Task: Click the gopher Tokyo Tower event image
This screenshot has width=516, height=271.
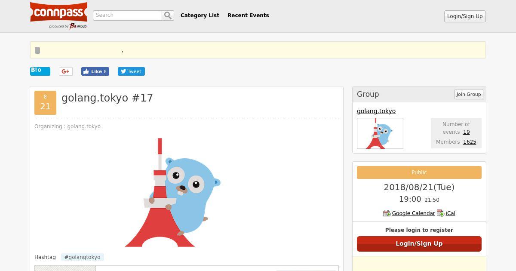Action: pyautogui.click(x=173, y=192)
